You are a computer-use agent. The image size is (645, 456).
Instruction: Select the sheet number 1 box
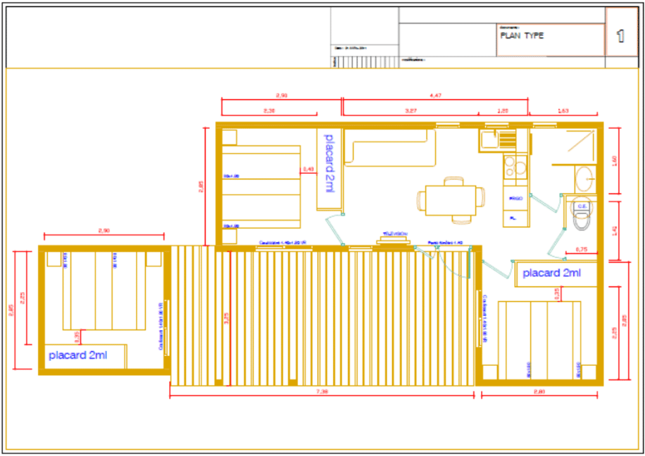pyautogui.click(x=620, y=37)
